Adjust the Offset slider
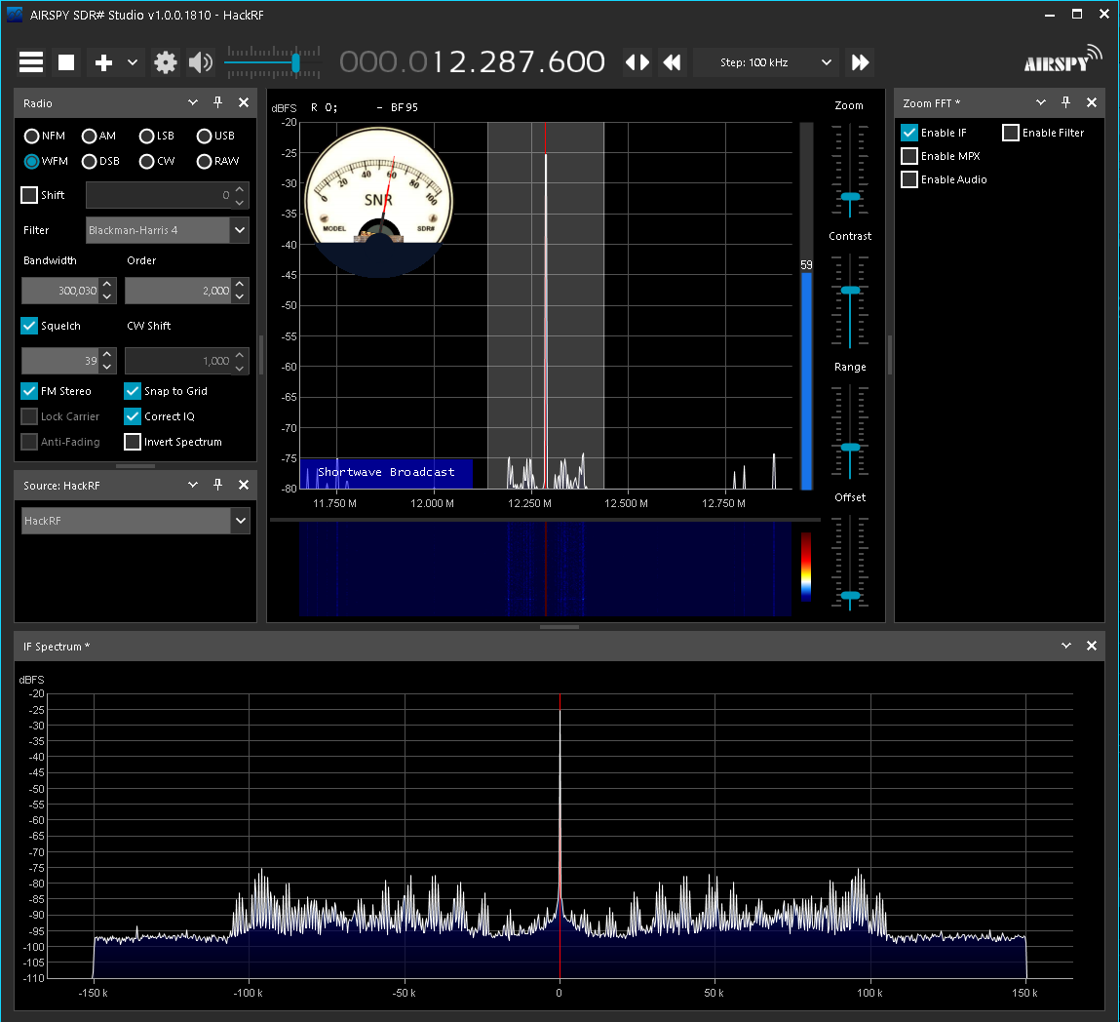The height and width of the screenshot is (1022, 1120). tap(850, 595)
